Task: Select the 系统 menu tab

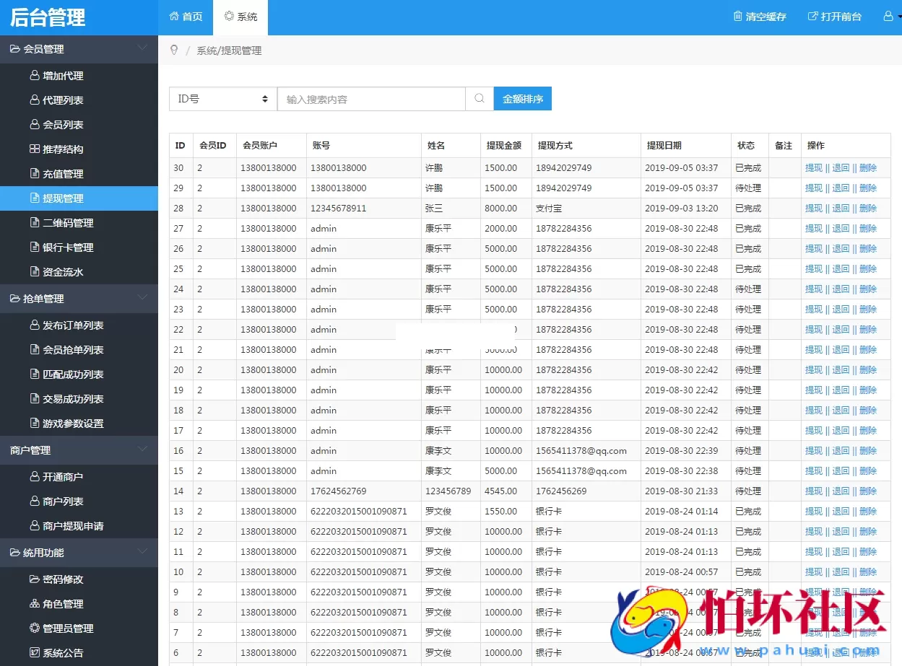Action: tap(240, 16)
